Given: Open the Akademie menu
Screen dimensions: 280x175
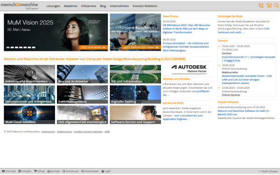Looking at the screenshot, I should (x=70, y=6).
